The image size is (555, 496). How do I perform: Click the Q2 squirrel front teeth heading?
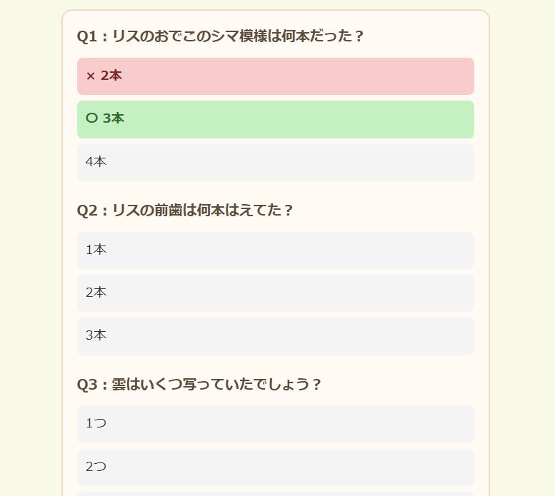click(185, 211)
